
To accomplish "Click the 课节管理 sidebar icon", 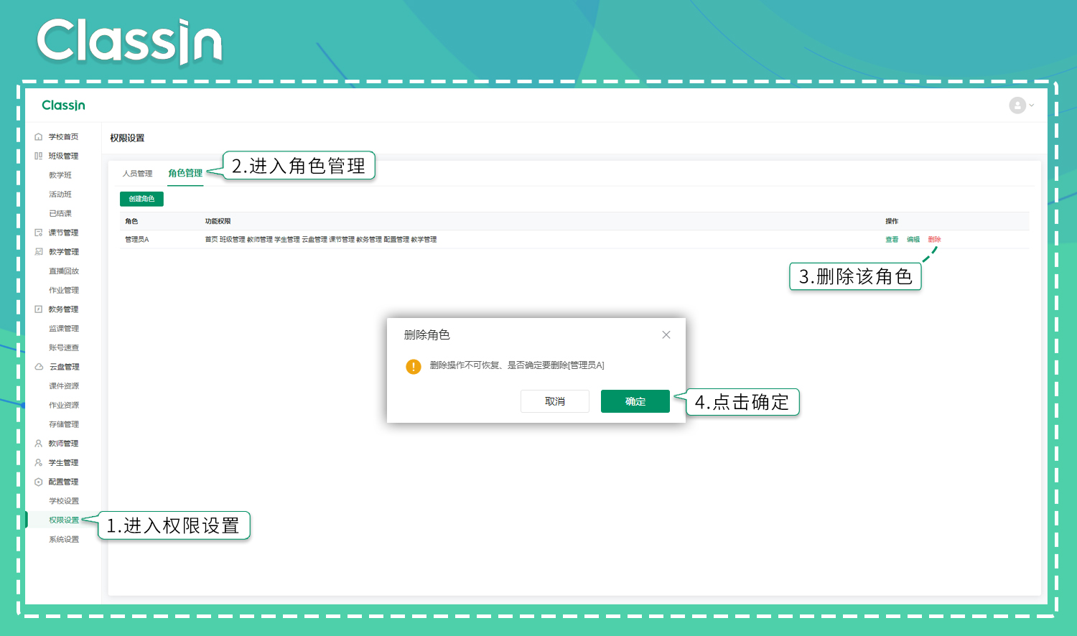I will (x=39, y=233).
